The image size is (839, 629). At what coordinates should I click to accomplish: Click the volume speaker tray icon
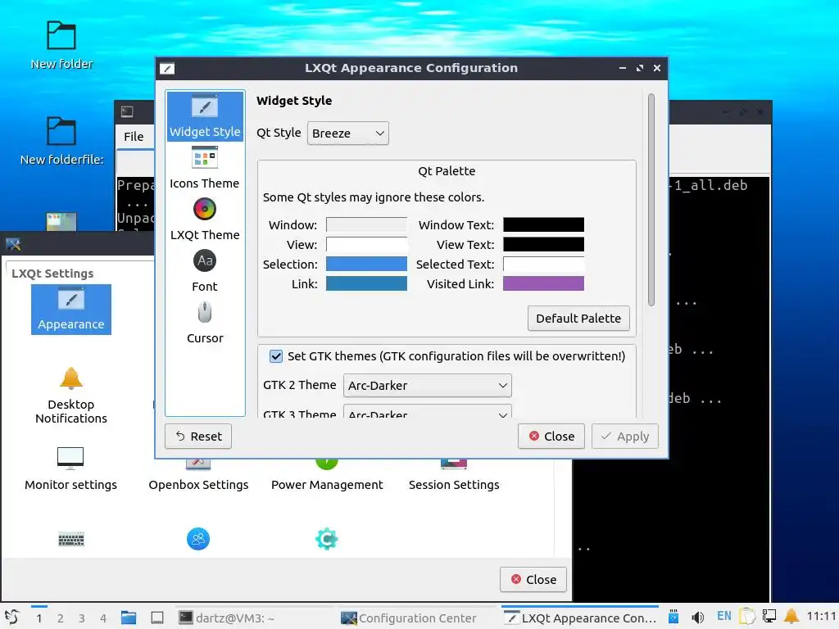point(698,618)
